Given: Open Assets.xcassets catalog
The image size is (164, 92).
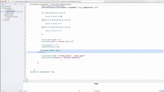Looking at the screenshot, I should [10, 15].
